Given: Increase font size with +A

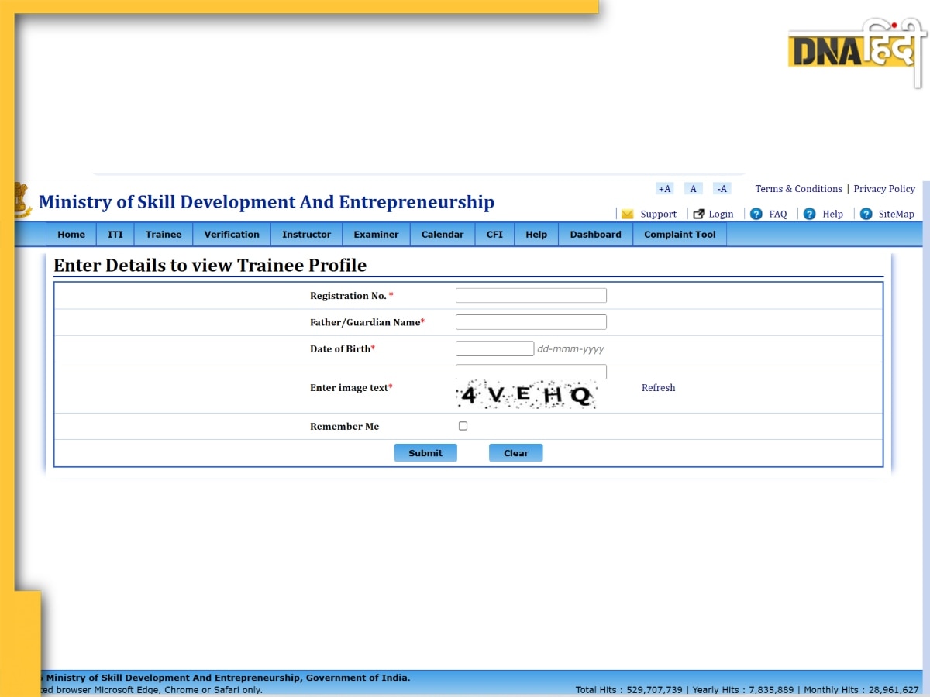Looking at the screenshot, I should [x=664, y=189].
